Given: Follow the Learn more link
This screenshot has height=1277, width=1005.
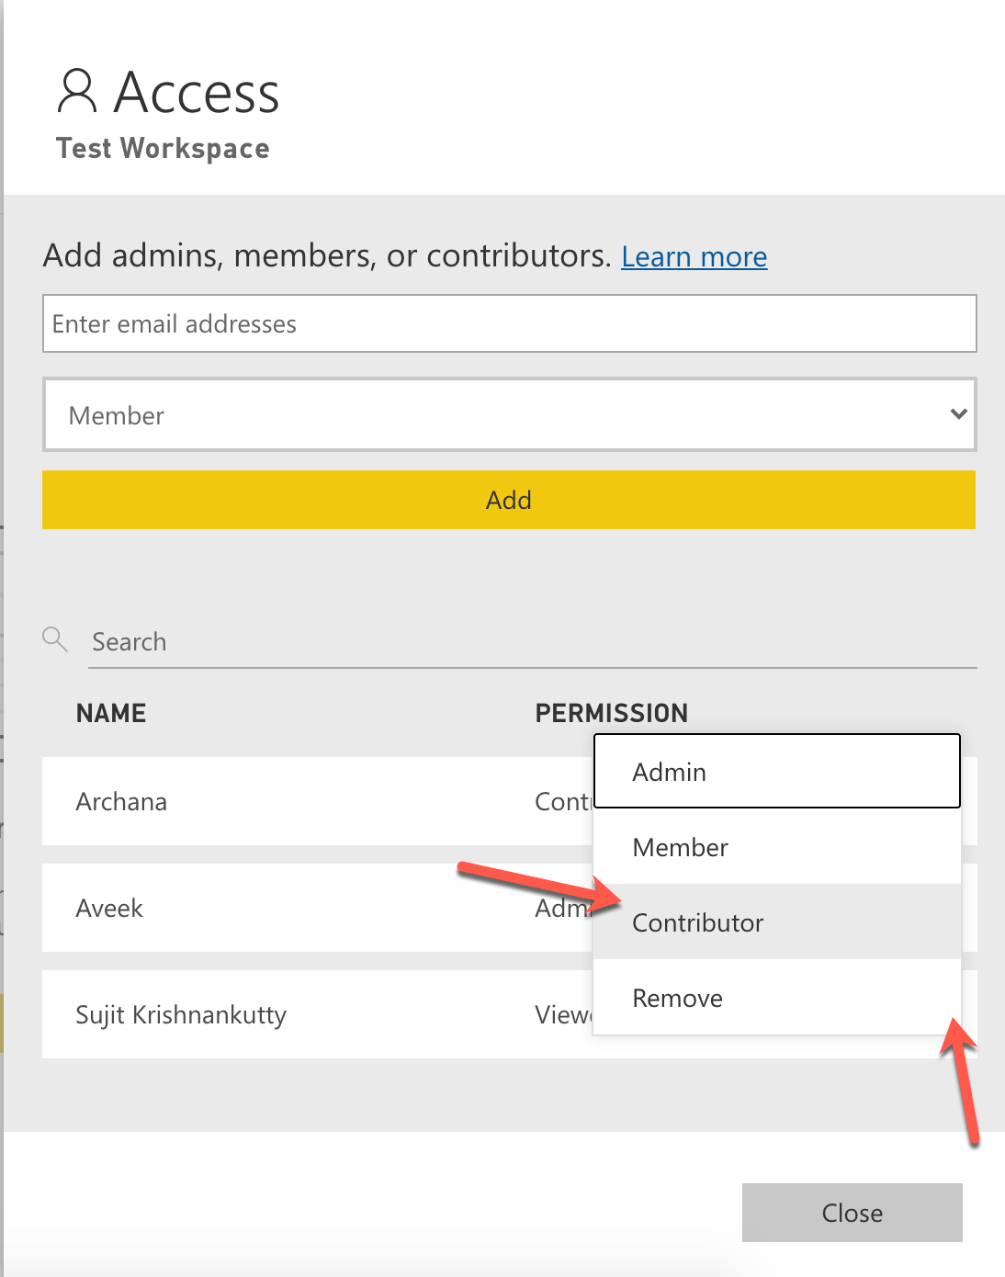Looking at the screenshot, I should tap(694, 256).
